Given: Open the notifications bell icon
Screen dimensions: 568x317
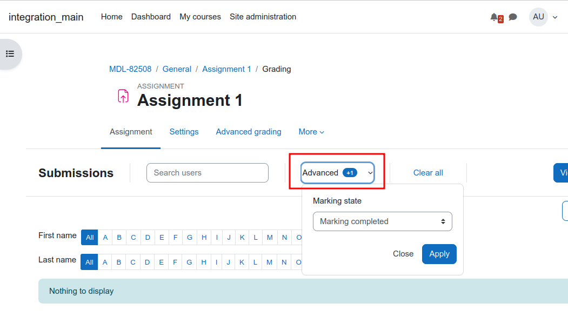Looking at the screenshot, I should coord(494,17).
